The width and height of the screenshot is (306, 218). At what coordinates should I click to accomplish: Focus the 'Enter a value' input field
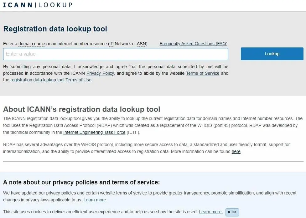point(116,54)
